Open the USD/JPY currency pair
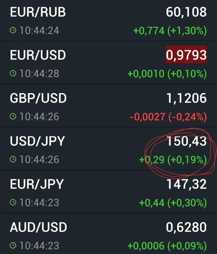 pos(38,141)
